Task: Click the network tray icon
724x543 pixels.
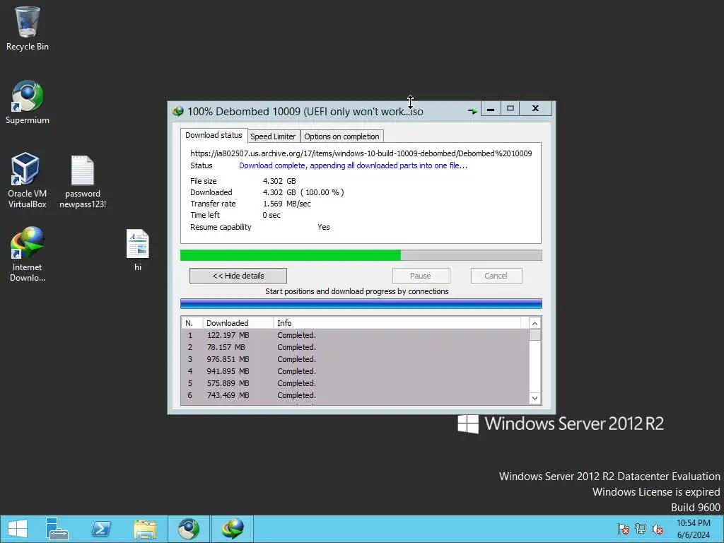Action: 641,529
